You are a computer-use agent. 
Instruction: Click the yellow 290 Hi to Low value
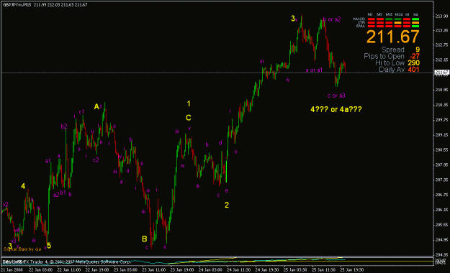(x=413, y=63)
